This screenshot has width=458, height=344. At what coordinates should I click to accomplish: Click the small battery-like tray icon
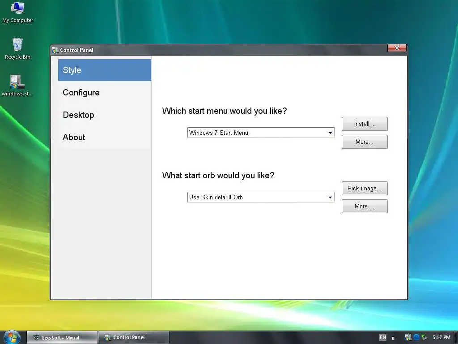(x=393, y=338)
